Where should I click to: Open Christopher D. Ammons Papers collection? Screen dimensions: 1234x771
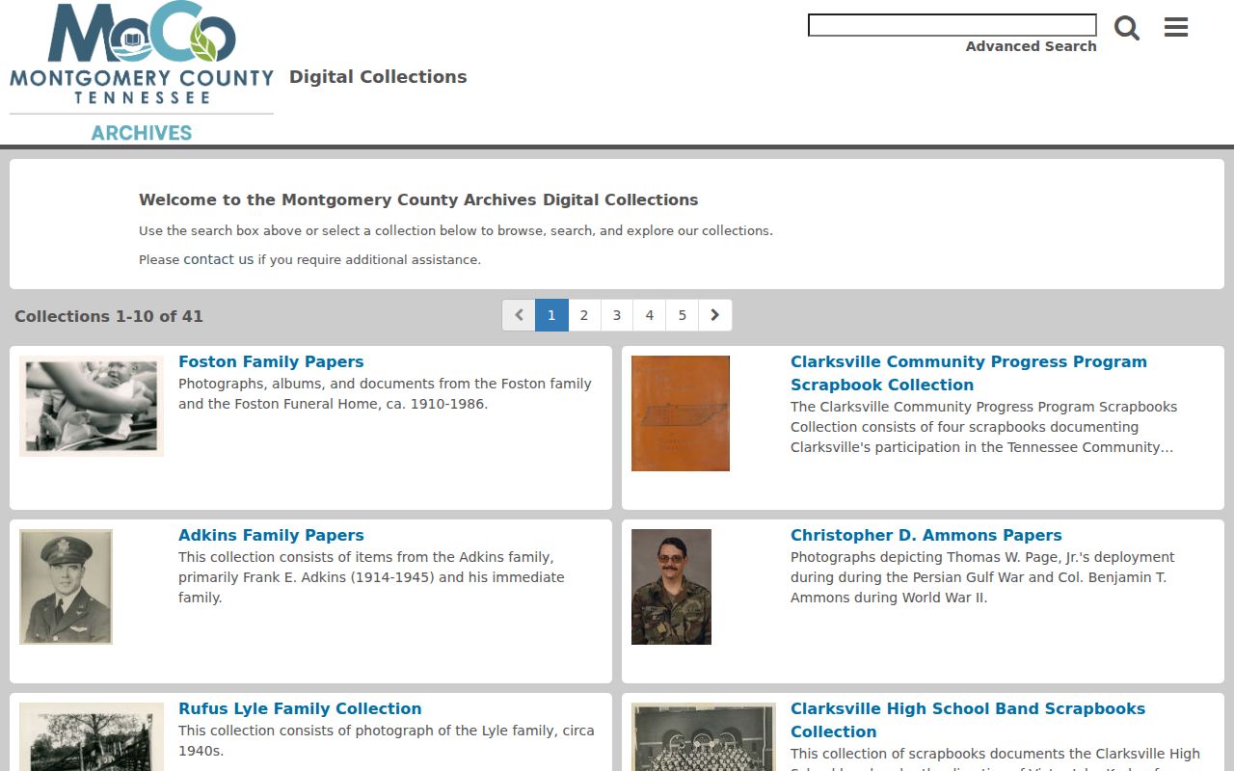point(926,535)
